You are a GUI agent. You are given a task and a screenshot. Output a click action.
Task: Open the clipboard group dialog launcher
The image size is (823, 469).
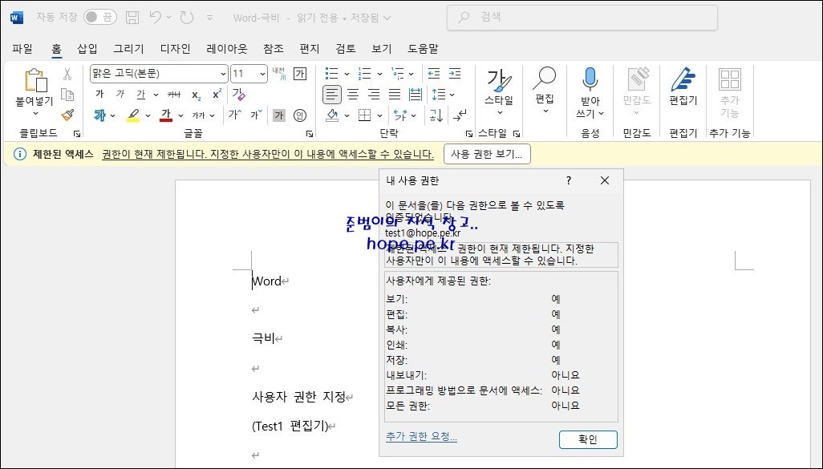click(x=77, y=134)
